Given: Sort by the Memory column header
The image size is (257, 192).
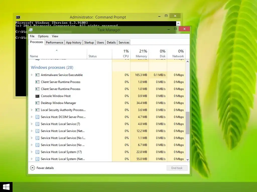Looking at the screenshot, I should (140, 54).
